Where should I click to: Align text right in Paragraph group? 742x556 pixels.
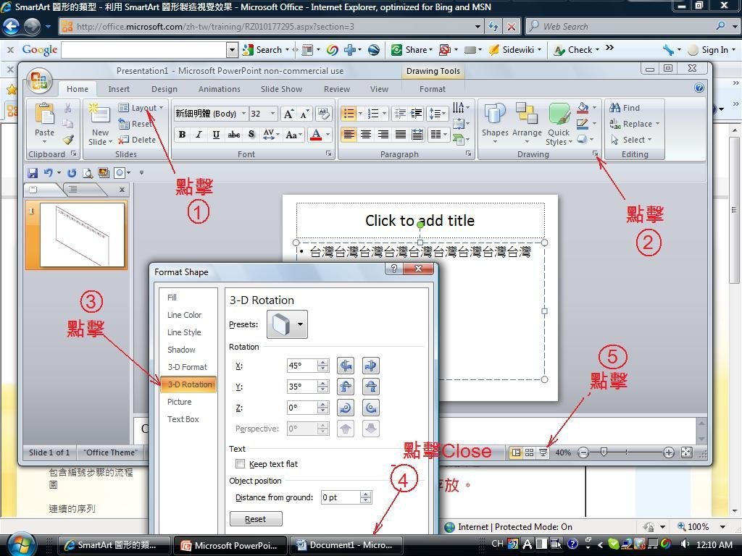pos(383,135)
